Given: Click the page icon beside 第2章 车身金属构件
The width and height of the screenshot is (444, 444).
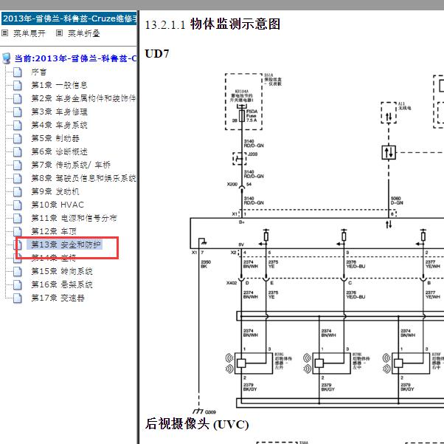Looking at the screenshot, I should [x=18, y=98].
